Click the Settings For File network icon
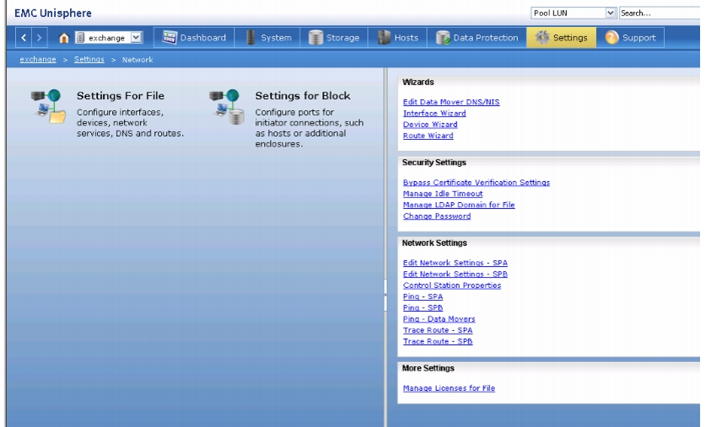This screenshot has height=427, width=706. click(48, 106)
